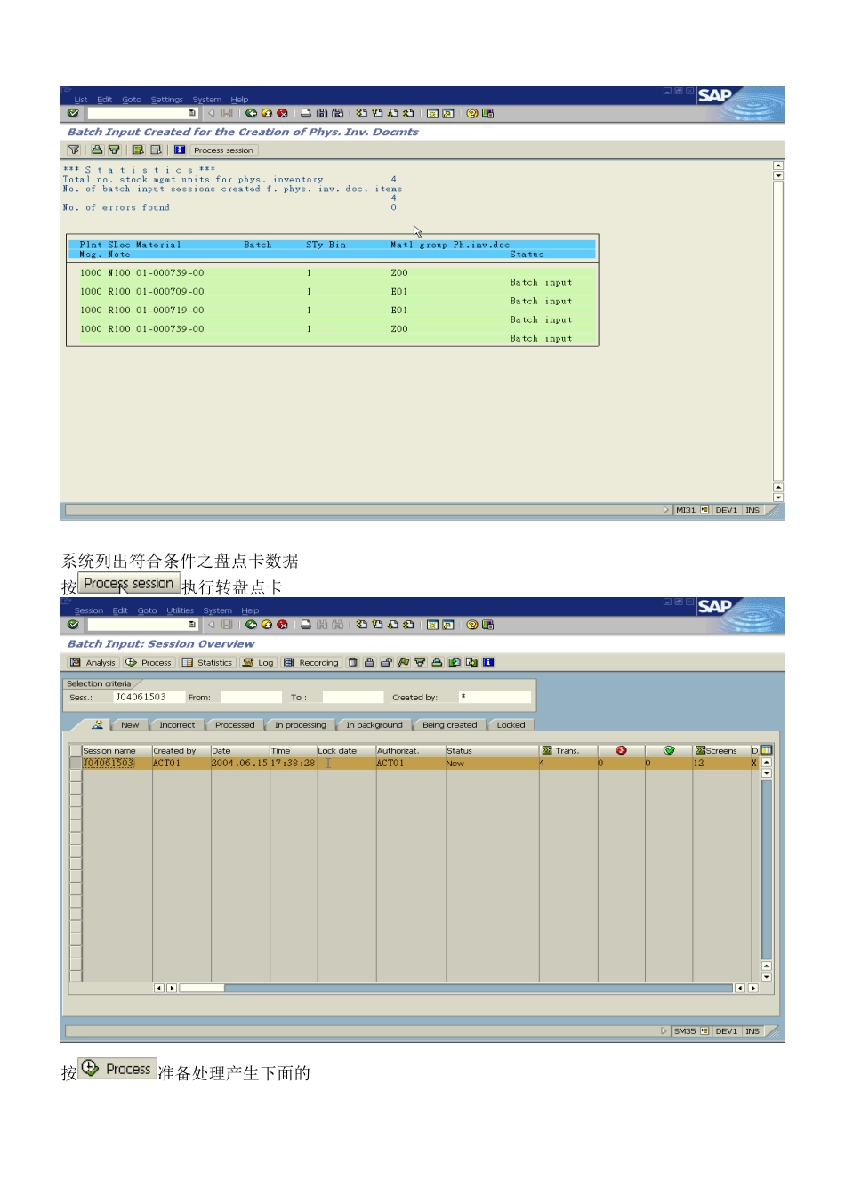Click the table column settings icon above the scrollbar
This screenshot has height=1196, width=845.
767,750
